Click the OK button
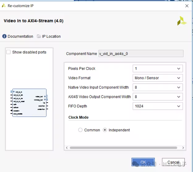Image resolution: width=193 pixels, height=172 pixels. (x=143, y=162)
